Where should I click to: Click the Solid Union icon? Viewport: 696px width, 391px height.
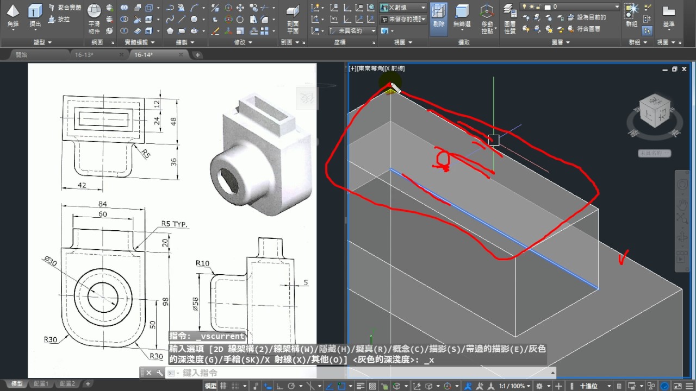point(125,8)
